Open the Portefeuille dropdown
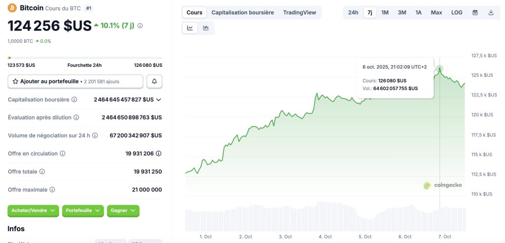This screenshot has height=243, width=505. (x=83, y=211)
